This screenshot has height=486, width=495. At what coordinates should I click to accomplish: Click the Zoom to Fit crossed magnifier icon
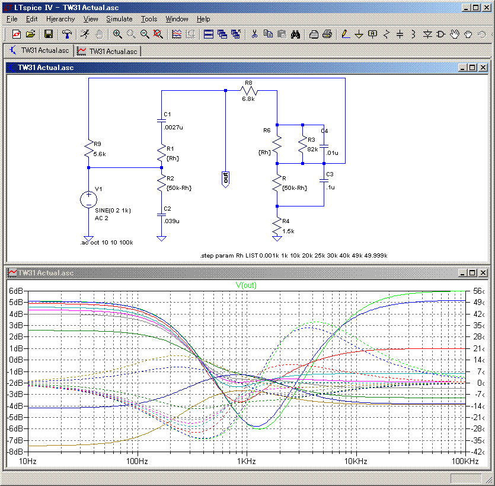(x=158, y=34)
